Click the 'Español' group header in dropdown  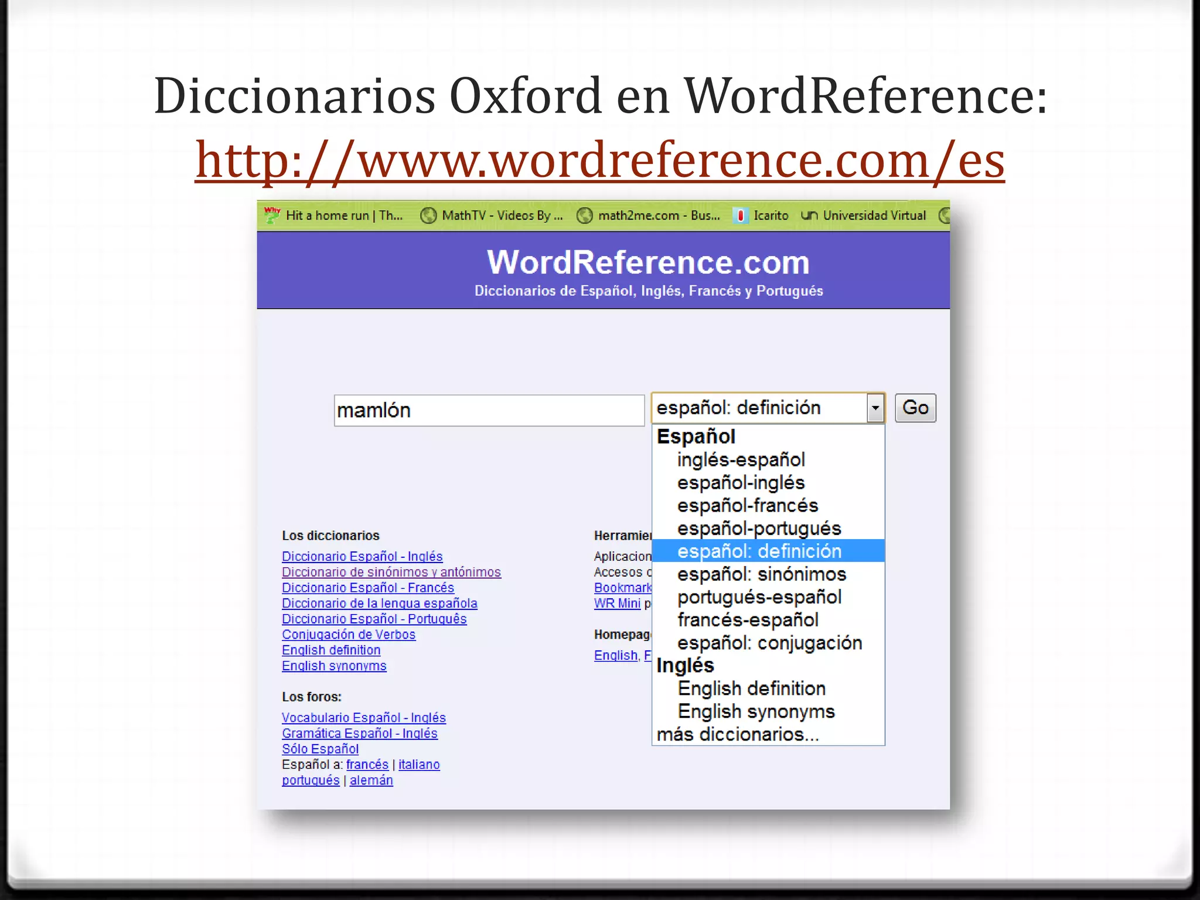tap(696, 437)
